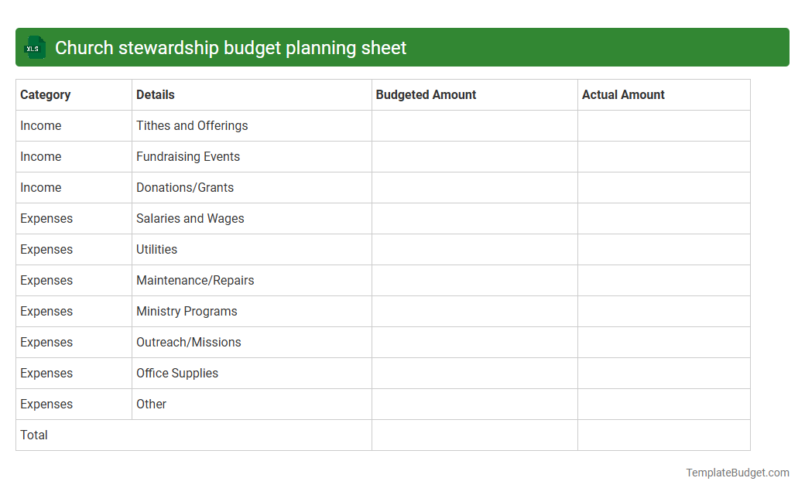Screen dimensions: 805x495
Task: Click the Office Supplies entry
Action: pos(177,373)
